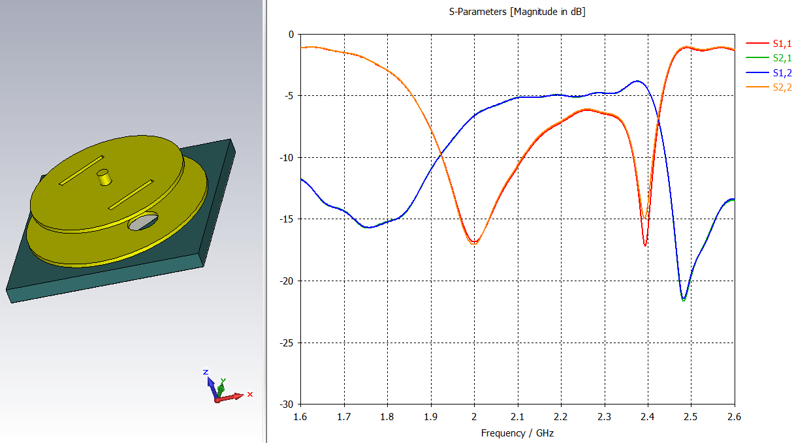Click the -5 label on the dB axis

coord(289,96)
